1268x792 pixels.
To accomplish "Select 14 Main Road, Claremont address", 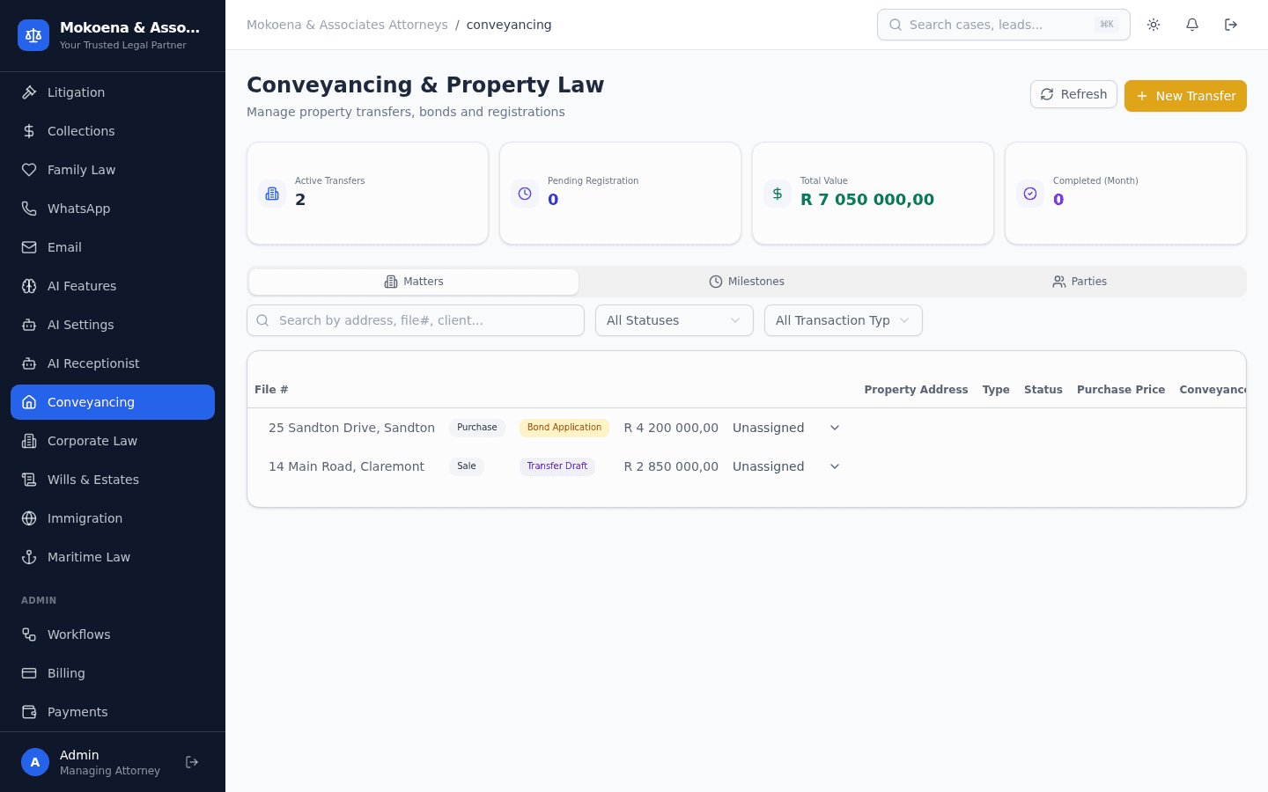I will coord(346,466).
